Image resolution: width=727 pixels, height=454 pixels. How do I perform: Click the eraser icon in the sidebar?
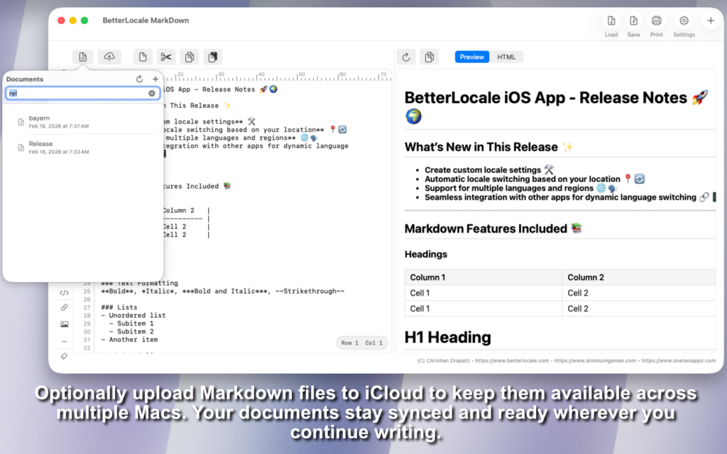(x=64, y=356)
